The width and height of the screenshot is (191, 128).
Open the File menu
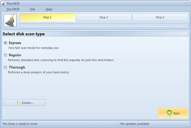point(32,9)
